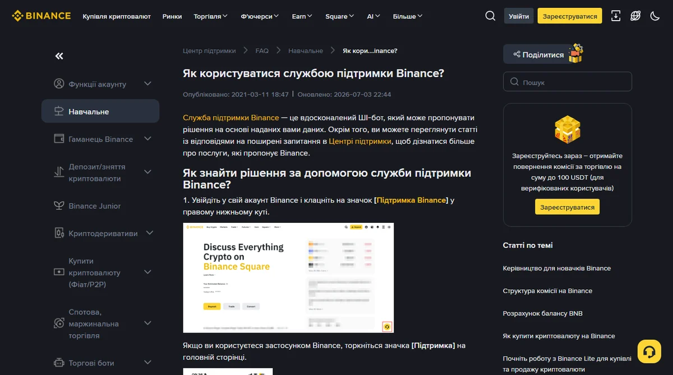673x375 pixels.
Task: Open Структура комісії на Binance article
Action: tap(547, 290)
